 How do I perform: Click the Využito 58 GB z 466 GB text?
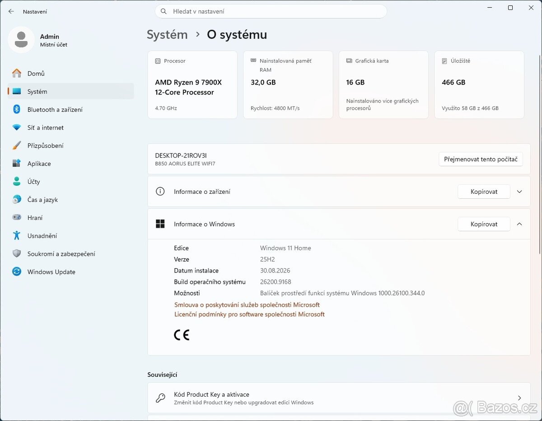470,108
